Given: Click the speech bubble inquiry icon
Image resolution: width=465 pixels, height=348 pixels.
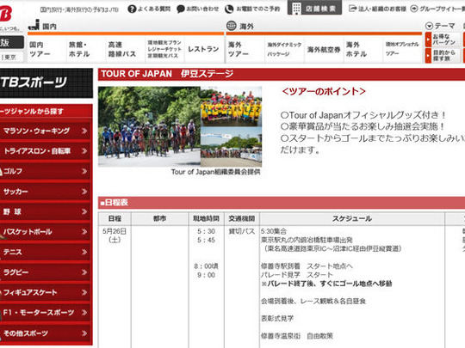Looking at the screenshot, I should tap(180, 9).
